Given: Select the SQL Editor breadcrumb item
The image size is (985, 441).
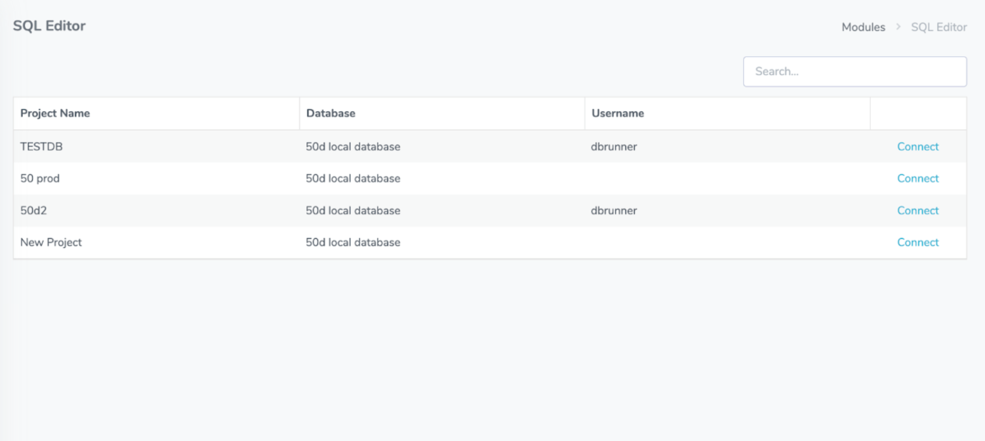Looking at the screenshot, I should tap(938, 27).
